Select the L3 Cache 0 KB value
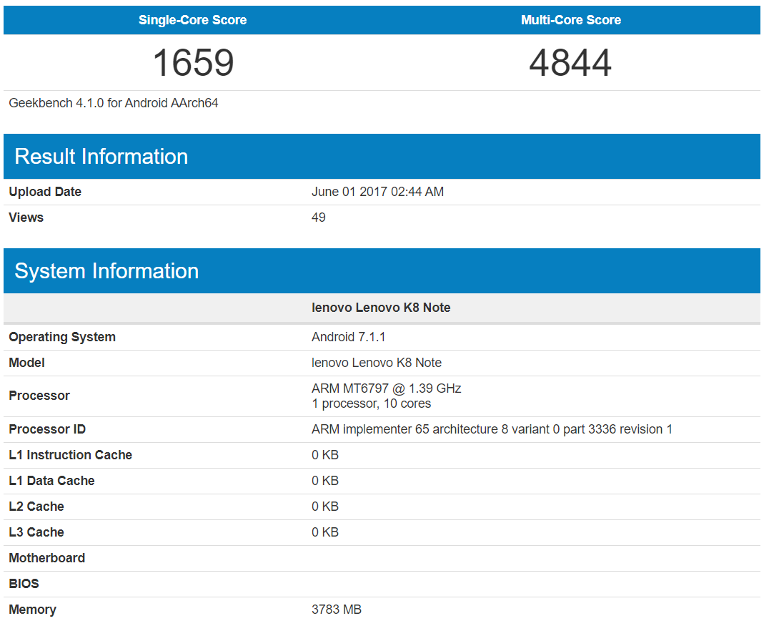Screen dimensions: 779x631 [325, 532]
